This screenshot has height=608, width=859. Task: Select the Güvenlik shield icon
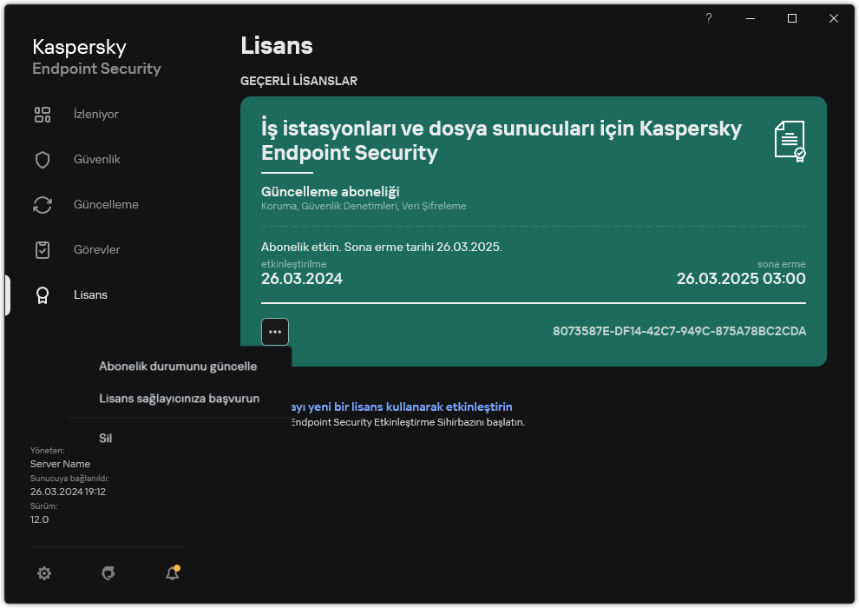tap(43, 159)
